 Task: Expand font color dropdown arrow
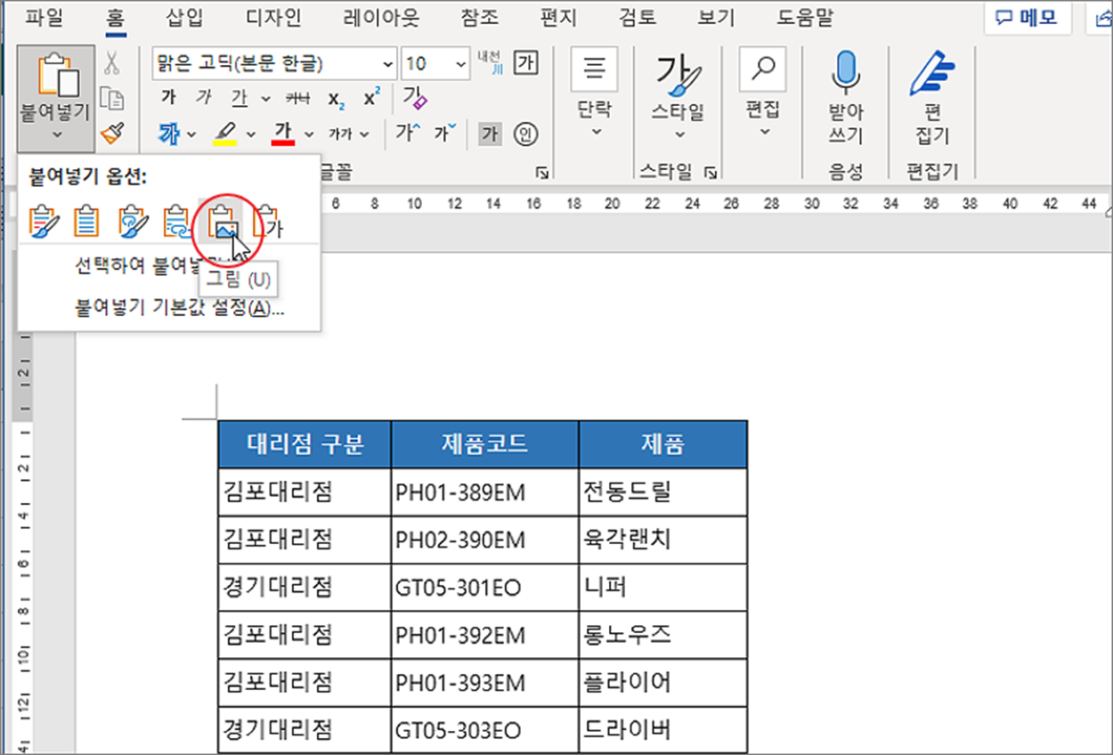click(x=309, y=134)
